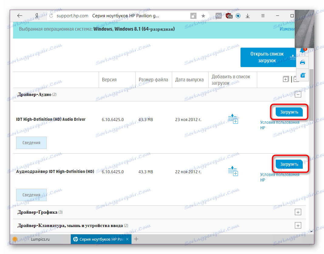Maximize the browser window

point(292,16)
